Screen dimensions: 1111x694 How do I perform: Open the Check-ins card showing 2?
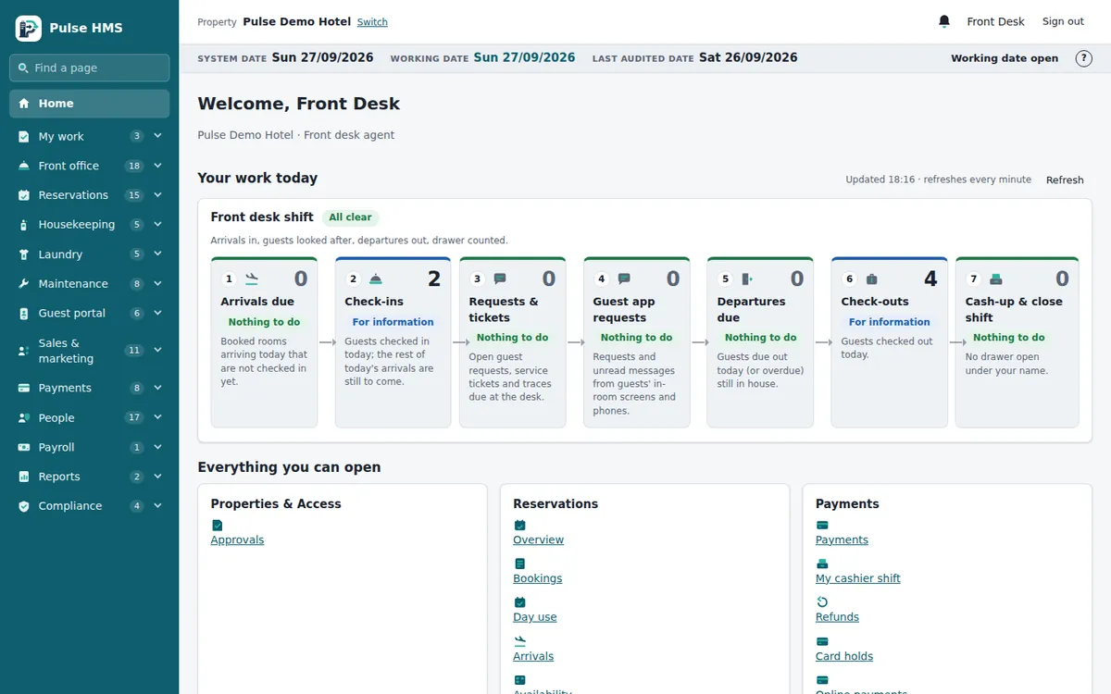(x=393, y=342)
